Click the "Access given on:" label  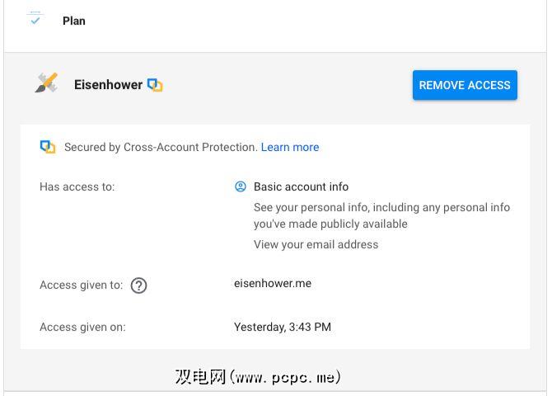click(x=82, y=327)
